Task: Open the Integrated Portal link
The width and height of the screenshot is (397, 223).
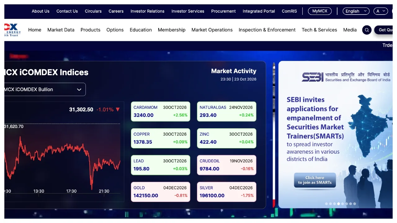Action: 259,11
